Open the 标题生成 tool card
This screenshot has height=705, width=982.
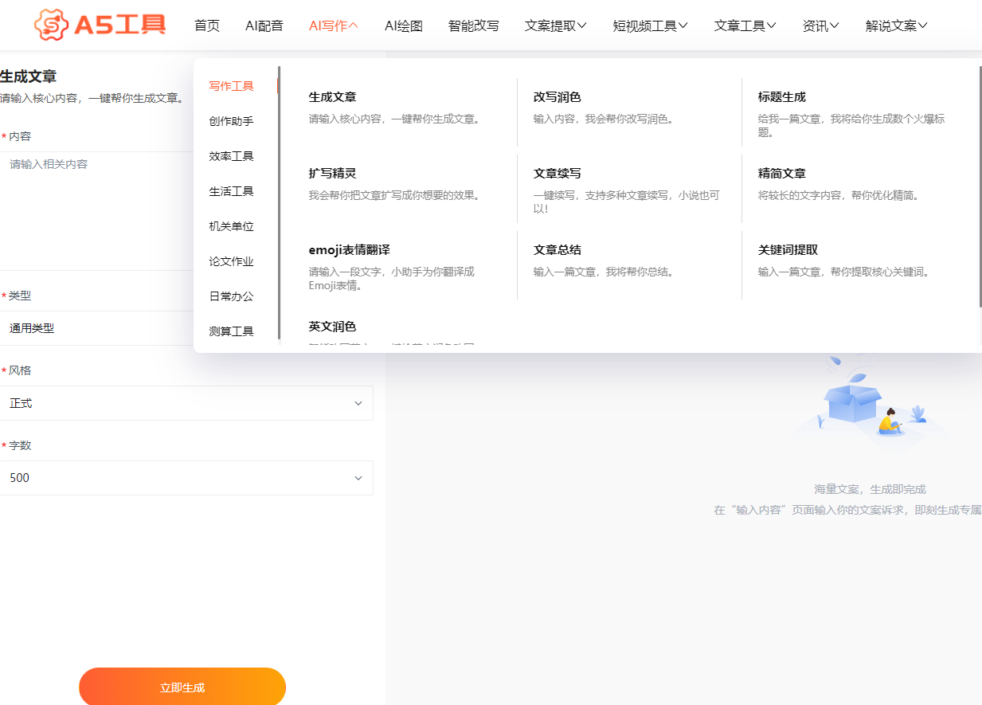pos(854,112)
